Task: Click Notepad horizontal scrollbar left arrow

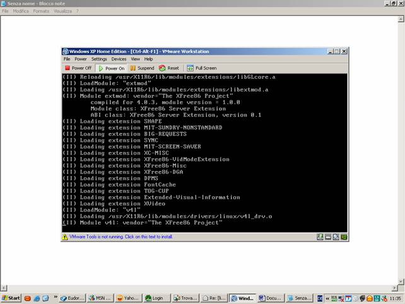Action: [4, 288]
